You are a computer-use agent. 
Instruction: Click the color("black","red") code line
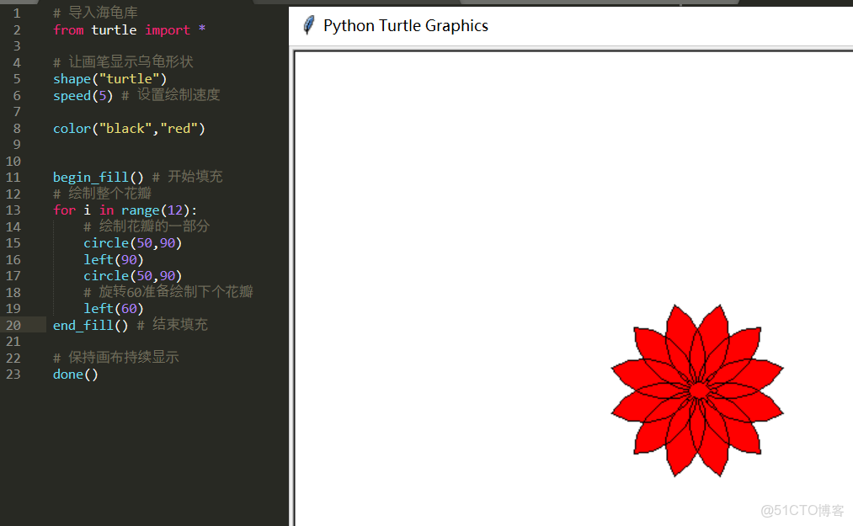[x=129, y=129]
